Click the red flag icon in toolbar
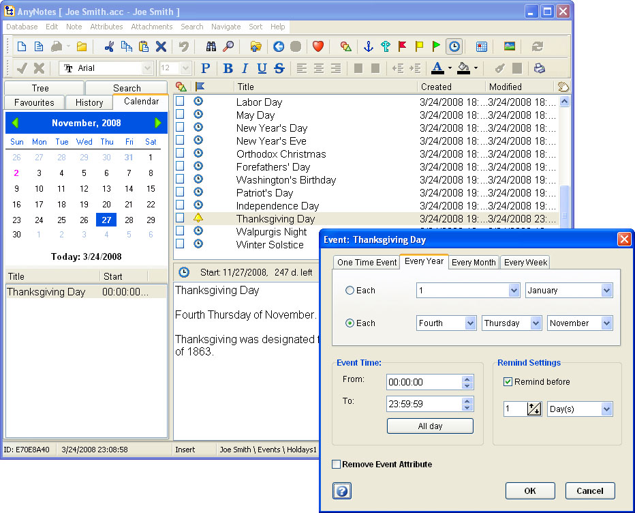 pos(402,46)
